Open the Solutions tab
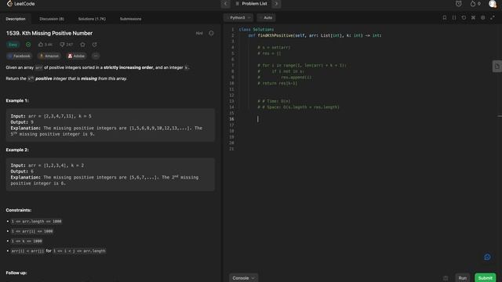 coord(92,19)
